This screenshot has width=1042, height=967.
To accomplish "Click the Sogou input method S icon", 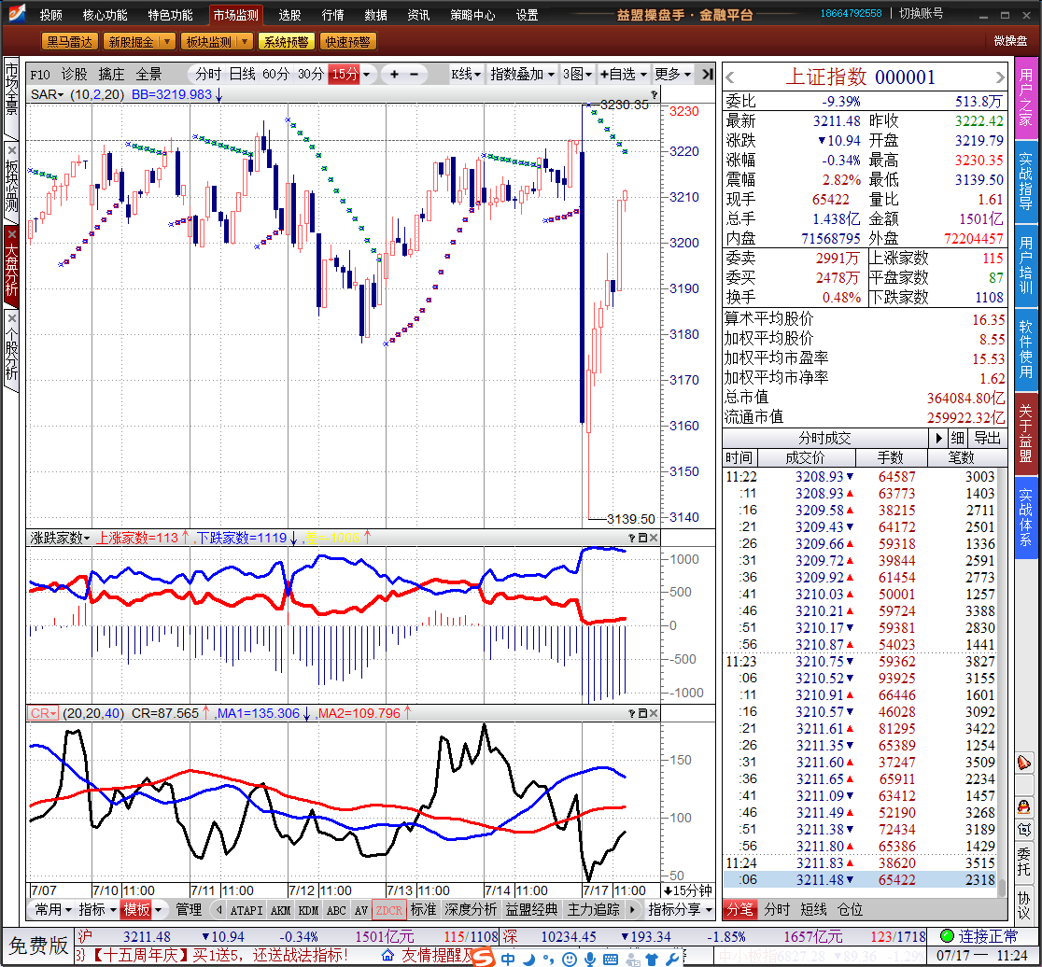I will (x=483, y=957).
